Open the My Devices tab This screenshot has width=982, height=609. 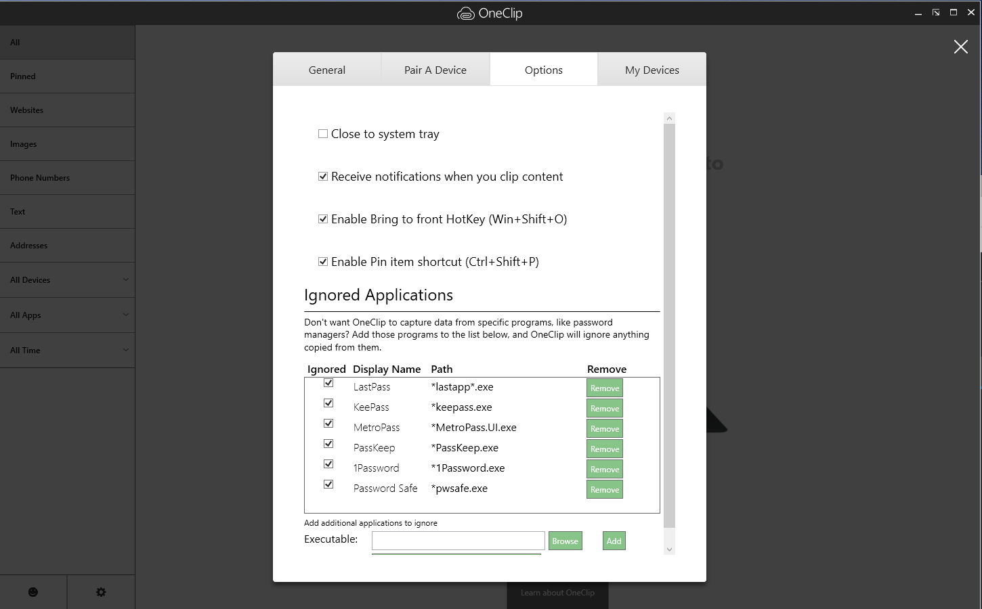(652, 70)
